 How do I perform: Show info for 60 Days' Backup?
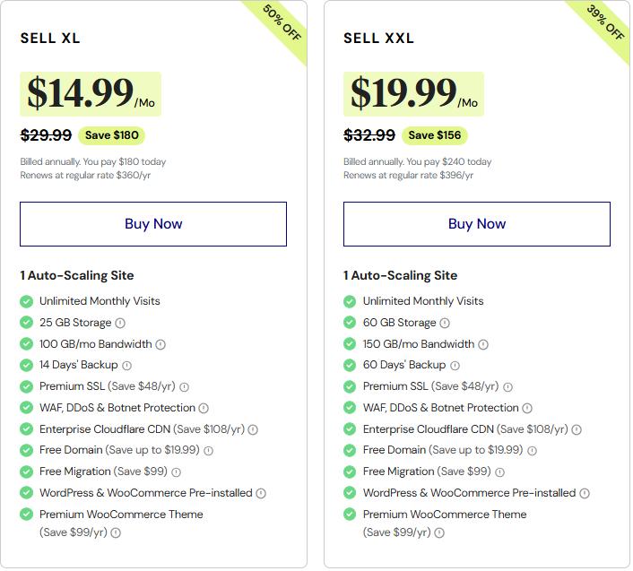[x=455, y=366]
